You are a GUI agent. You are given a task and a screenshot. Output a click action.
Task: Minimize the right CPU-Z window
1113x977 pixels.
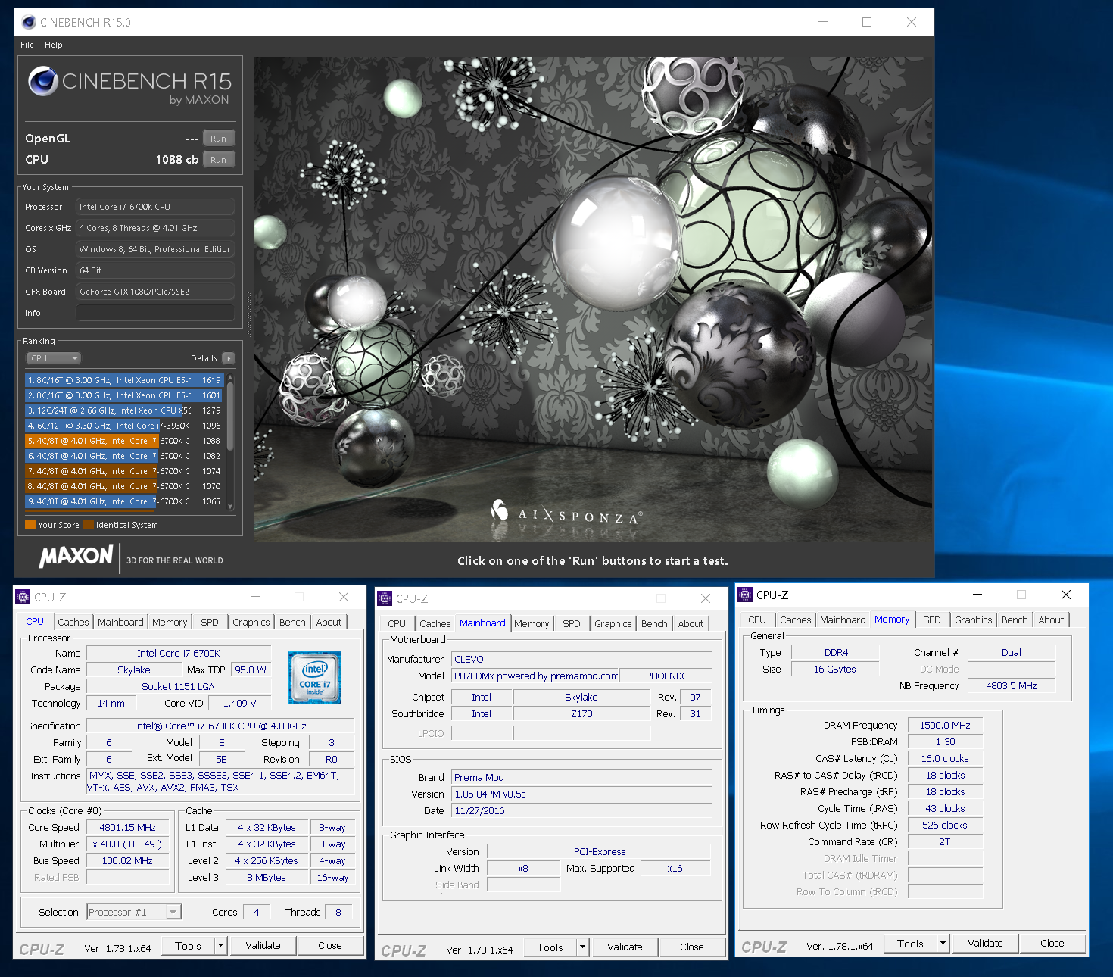[977, 595]
